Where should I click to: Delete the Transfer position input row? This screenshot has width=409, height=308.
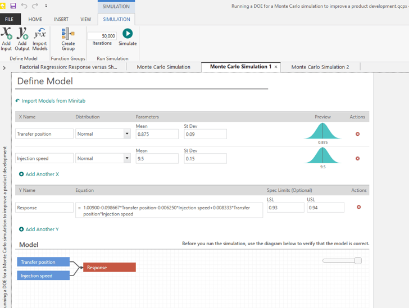[x=357, y=134]
